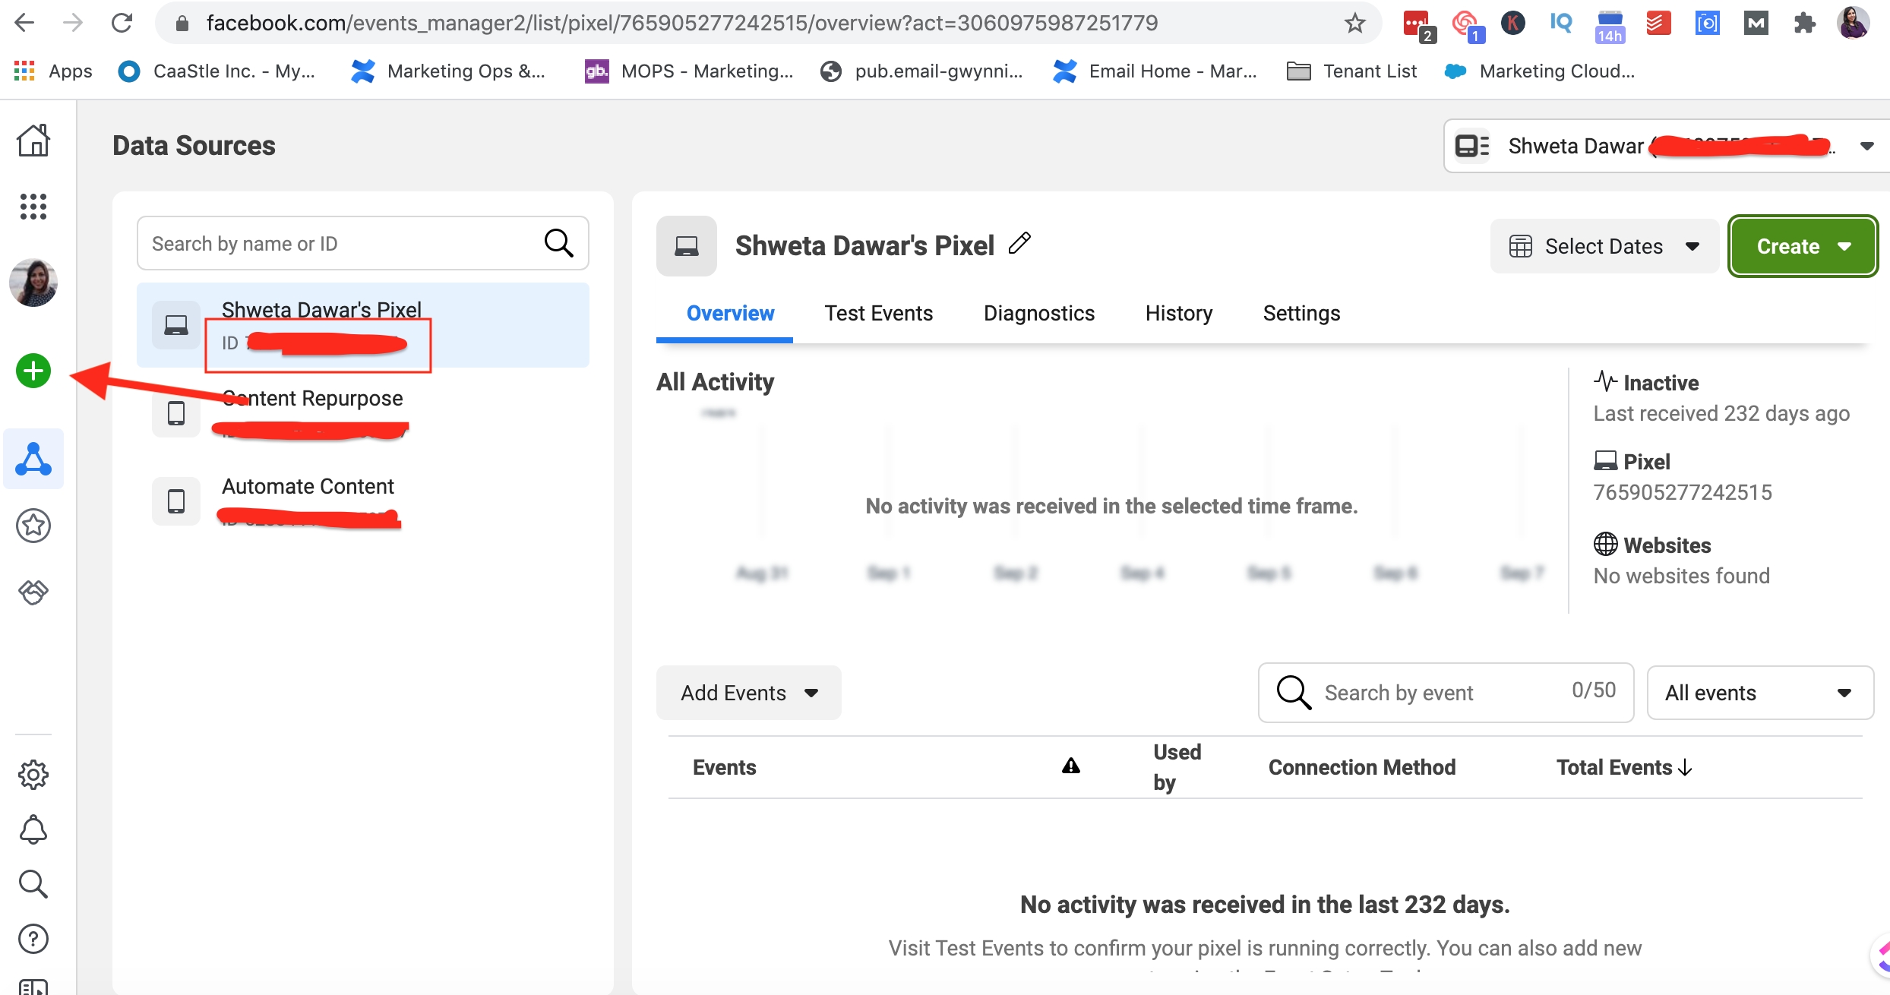The image size is (1890, 995).
Task: Open the Business home icon in sidebar
Action: click(33, 141)
